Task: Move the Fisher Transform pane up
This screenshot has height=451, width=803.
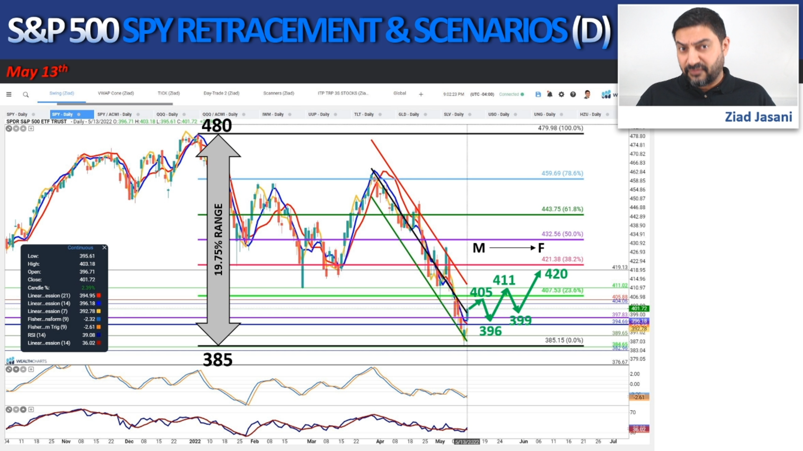Action: [x=23, y=369]
